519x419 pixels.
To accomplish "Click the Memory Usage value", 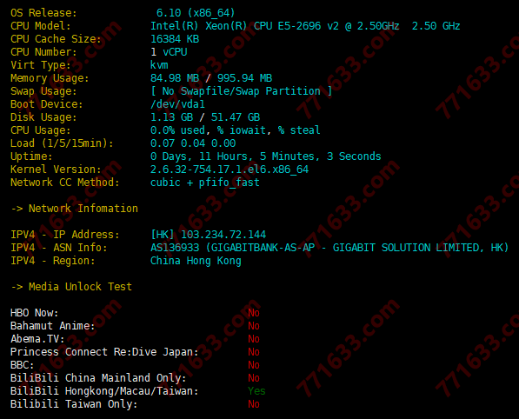I will (x=211, y=78).
